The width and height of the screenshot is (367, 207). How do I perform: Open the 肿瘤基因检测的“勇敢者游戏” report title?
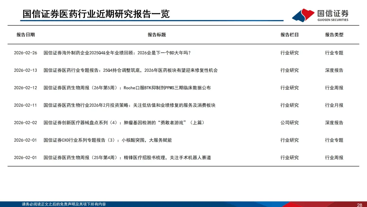click(x=124, y=123)
